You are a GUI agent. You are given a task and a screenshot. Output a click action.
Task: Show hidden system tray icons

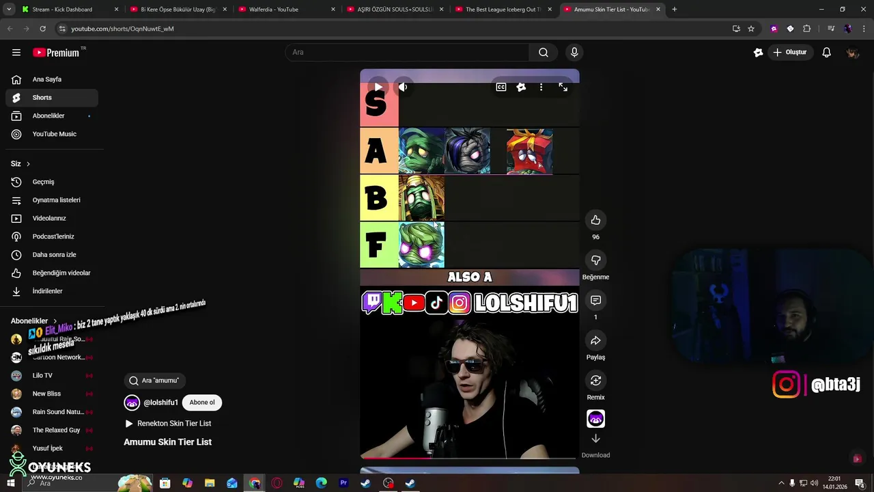pos(781,483)
